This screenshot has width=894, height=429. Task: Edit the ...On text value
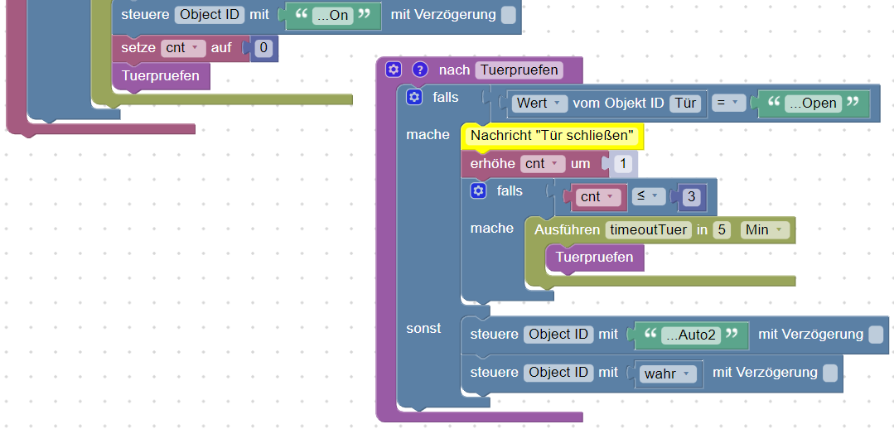pyautogui.click(x=331, y=16)
